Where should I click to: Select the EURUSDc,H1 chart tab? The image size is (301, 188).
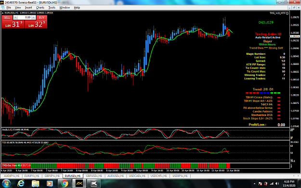73,176
